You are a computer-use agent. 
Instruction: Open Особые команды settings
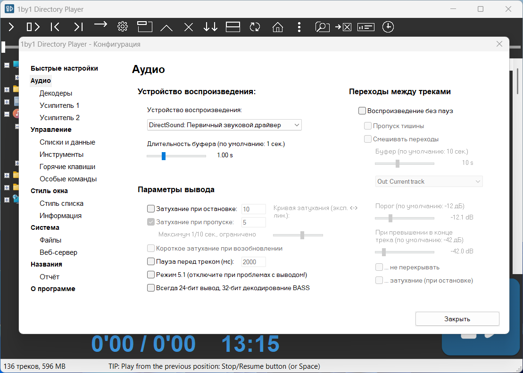point(68,179)
